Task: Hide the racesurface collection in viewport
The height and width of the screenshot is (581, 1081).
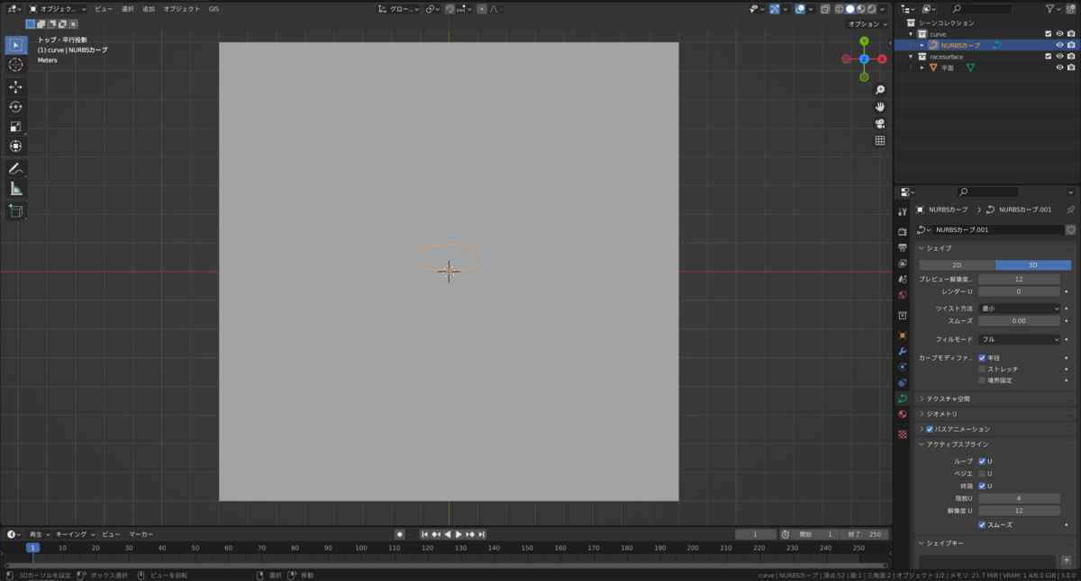Action: [1059, 57]
